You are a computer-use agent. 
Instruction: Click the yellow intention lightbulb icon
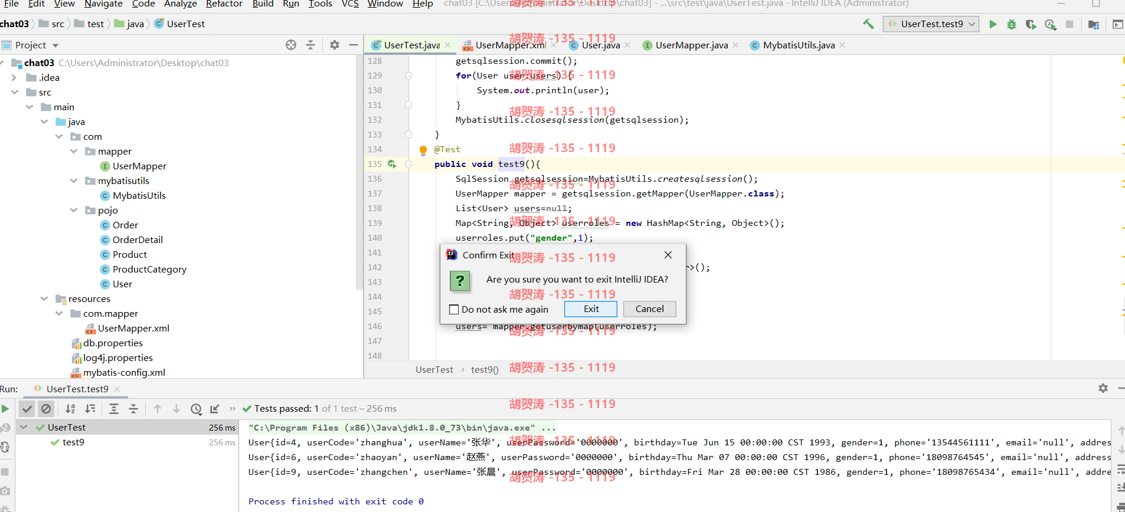(423, 150)
